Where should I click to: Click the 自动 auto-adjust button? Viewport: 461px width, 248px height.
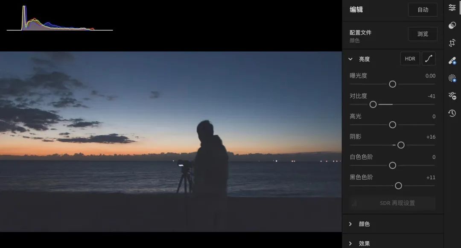(x=423, y=10)
